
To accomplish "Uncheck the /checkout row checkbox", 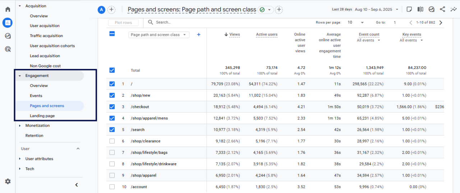I will tap(112, 107).
